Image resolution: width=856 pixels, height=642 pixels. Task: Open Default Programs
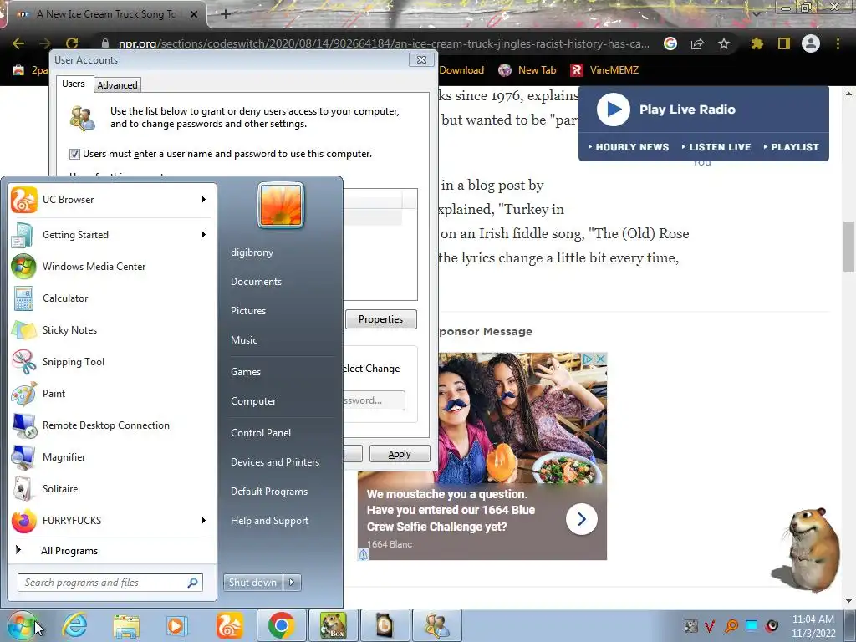(269, 492)
